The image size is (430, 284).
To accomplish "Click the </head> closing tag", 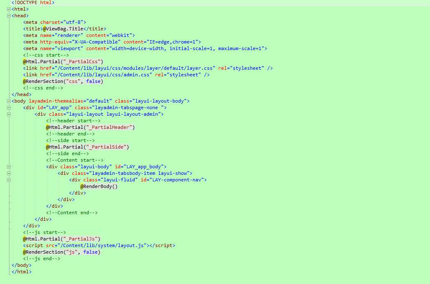I will point(21,95).
